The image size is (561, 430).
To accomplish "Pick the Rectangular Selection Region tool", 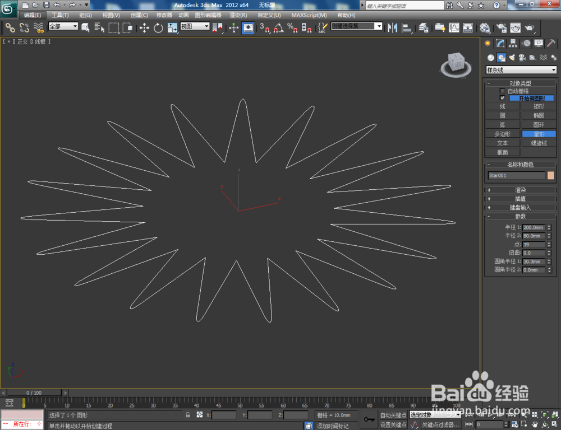I will point(114,27).
